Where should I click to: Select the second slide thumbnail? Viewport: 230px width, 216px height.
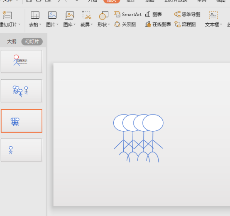click(x=22, y=91)
